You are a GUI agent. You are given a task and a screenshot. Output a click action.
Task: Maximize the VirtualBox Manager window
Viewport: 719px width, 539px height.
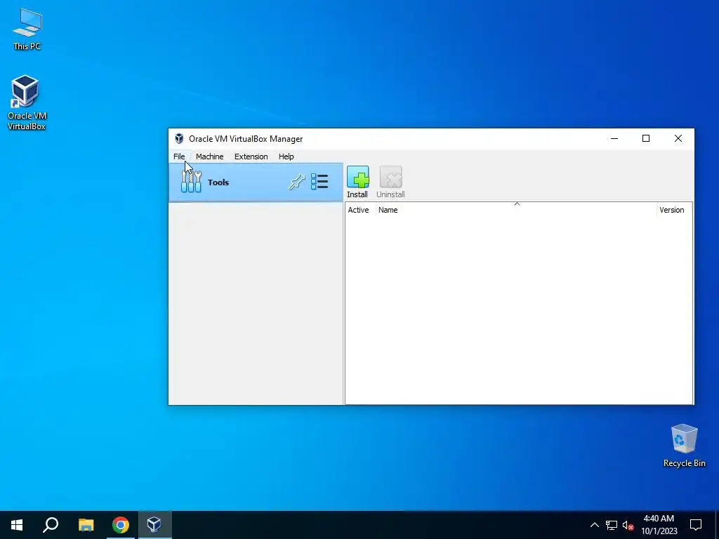click(646, 138)
